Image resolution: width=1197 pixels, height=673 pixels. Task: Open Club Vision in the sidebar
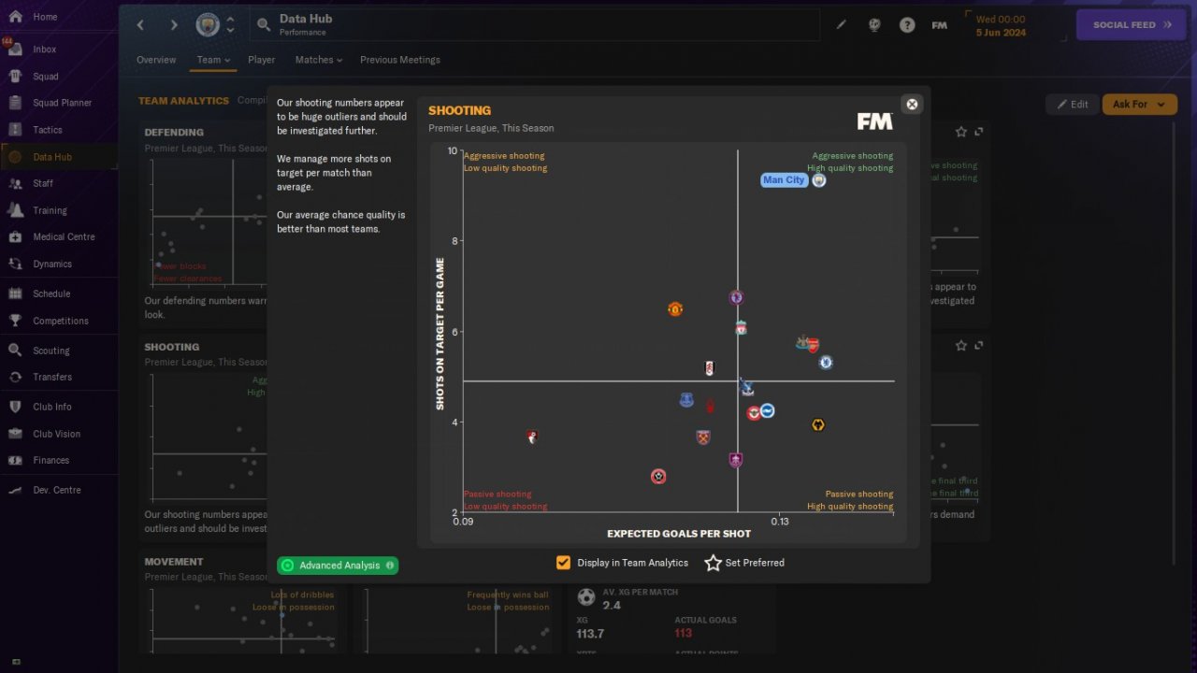coord(58,434)
